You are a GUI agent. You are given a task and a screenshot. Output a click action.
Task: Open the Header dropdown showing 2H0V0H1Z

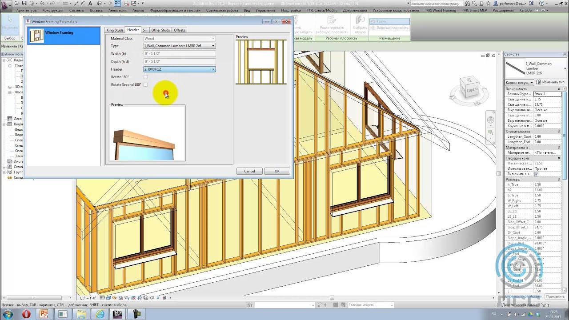pos(180,69)
